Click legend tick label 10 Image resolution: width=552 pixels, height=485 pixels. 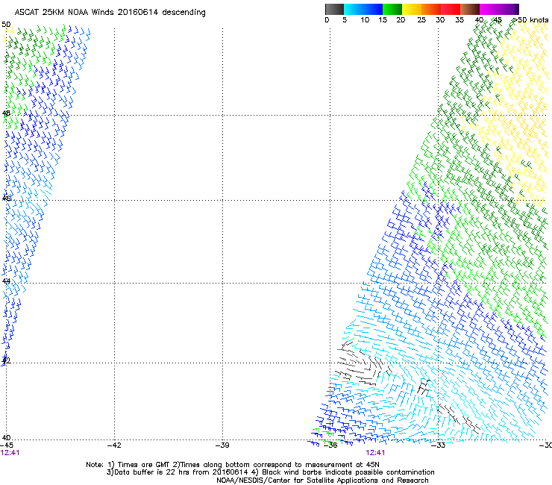coord(365,20)
